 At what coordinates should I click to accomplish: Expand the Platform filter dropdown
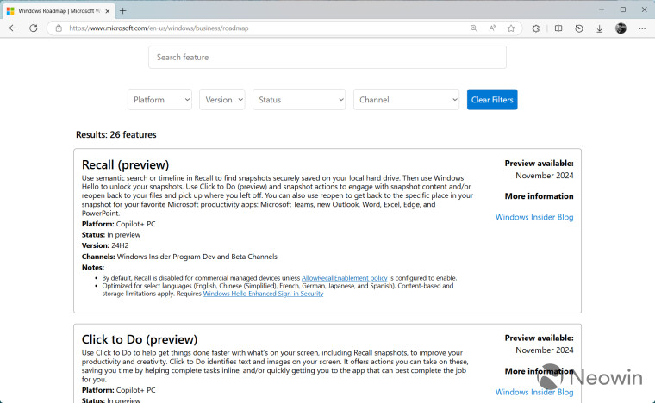pyautogui.click(x=159, y=100)
